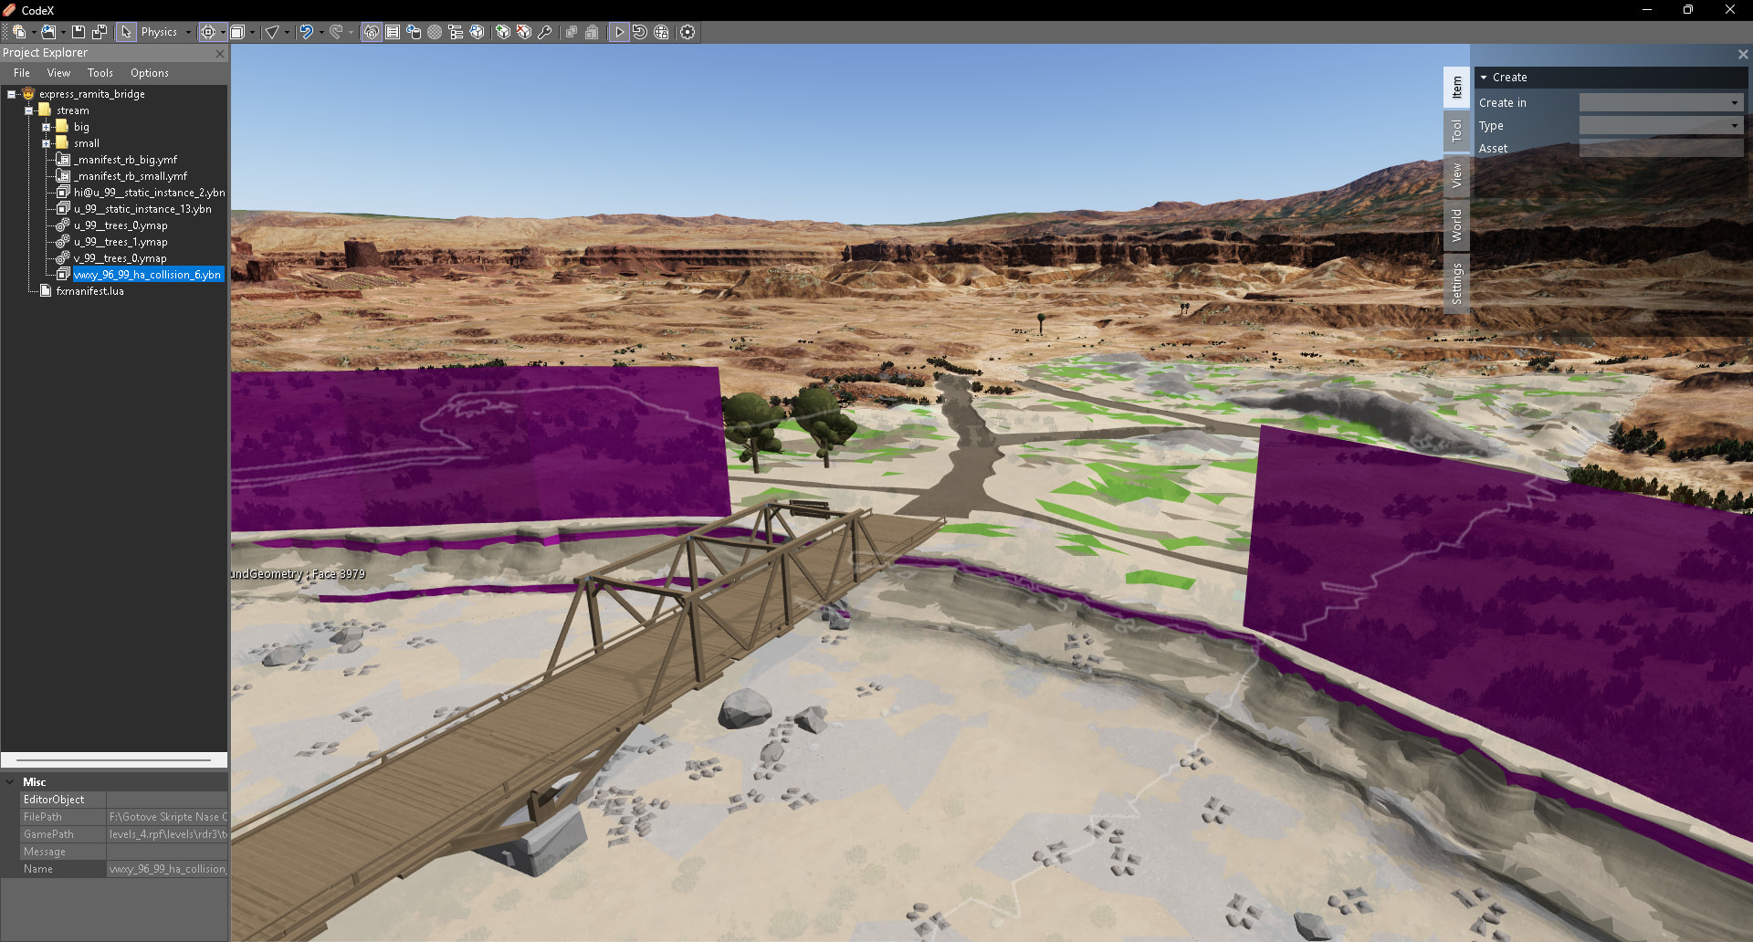Image resolution: width=1753 pixels, height=942 pixels.
Task: Click the red X delete cube icon
Action: pyautogui.click(x=524, y=32)
